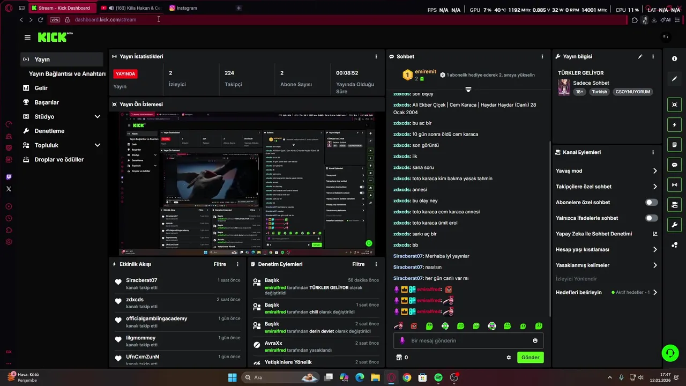Select Yayın in the sidebar

tap(62, 60)
